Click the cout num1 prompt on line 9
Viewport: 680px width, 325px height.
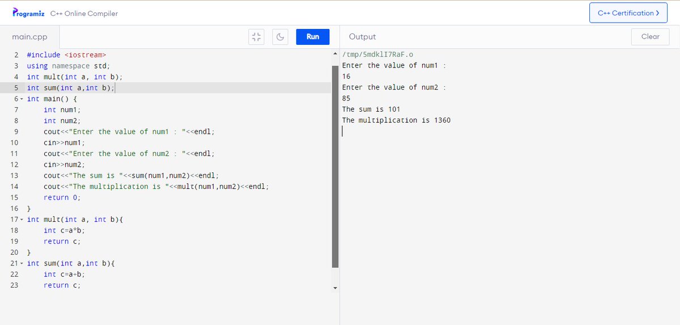coord(129,132)
